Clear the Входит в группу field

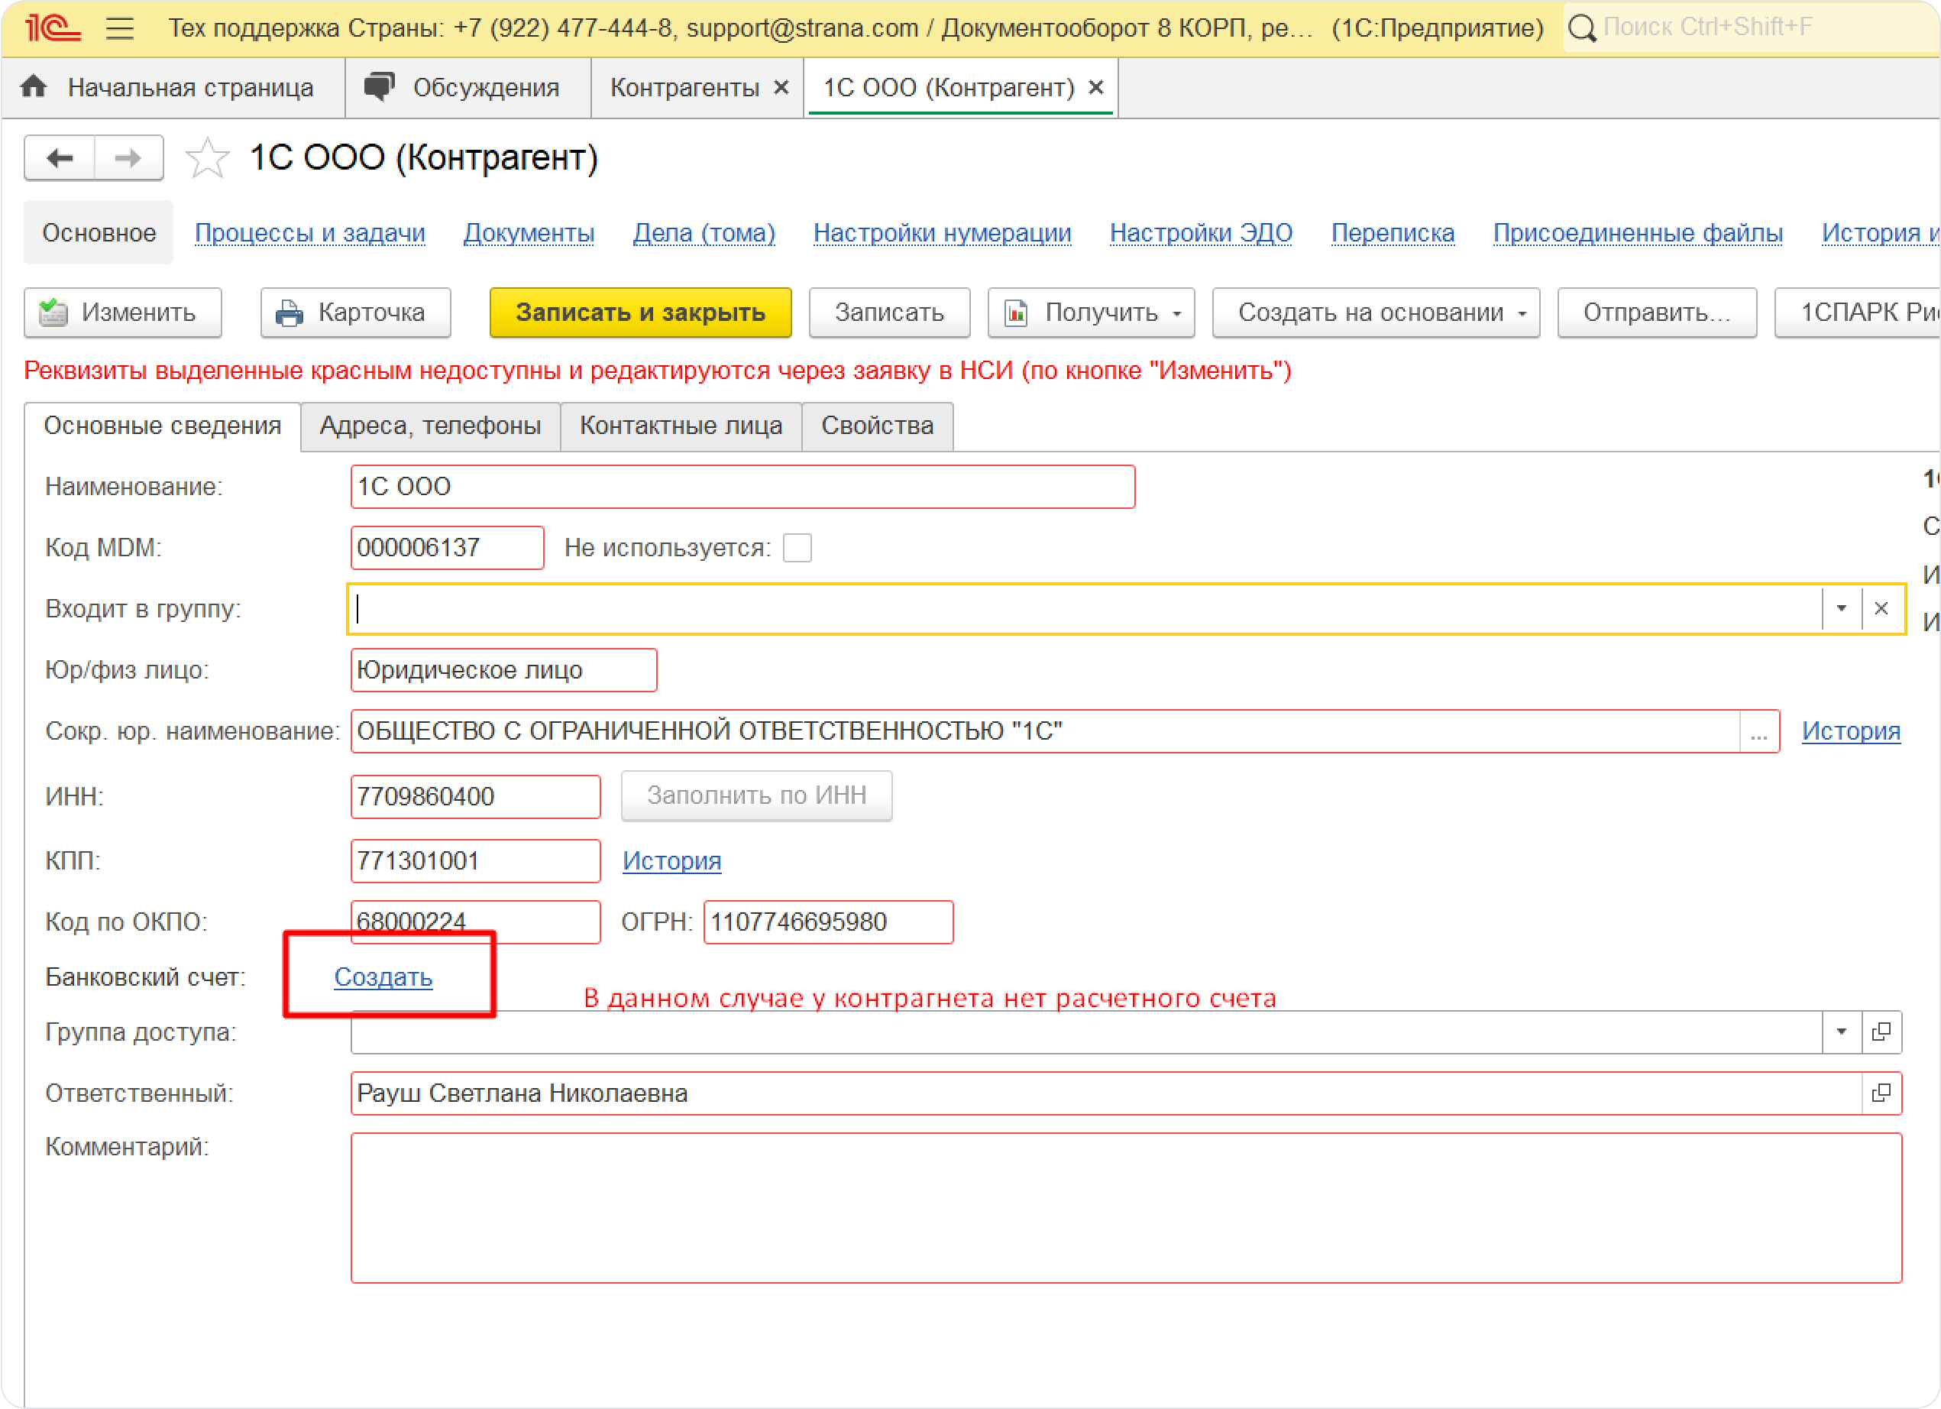[1881, 609]
